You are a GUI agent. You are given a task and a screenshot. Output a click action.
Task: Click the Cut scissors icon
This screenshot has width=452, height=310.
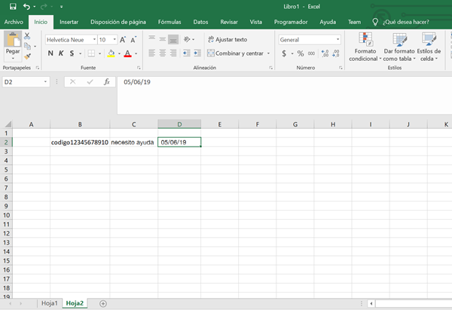[x=28, y=36]
